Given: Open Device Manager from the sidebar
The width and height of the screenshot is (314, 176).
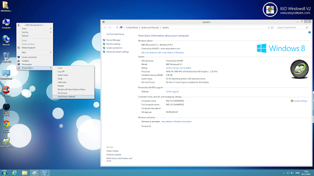Looking at the screenshot, I should click(x=113, y=40).
